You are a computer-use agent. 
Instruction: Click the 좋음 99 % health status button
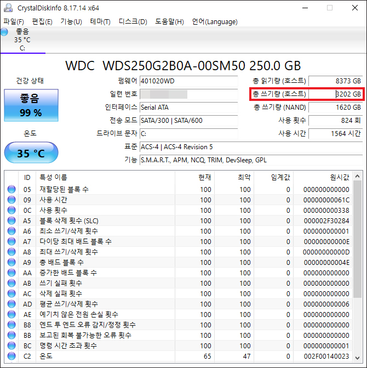click(x=31, y=105)
